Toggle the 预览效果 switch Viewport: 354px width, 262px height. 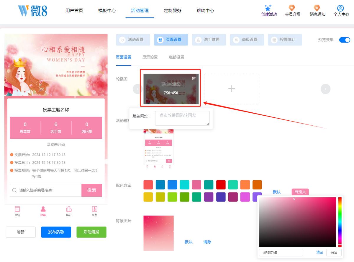[x=345, y=40]
